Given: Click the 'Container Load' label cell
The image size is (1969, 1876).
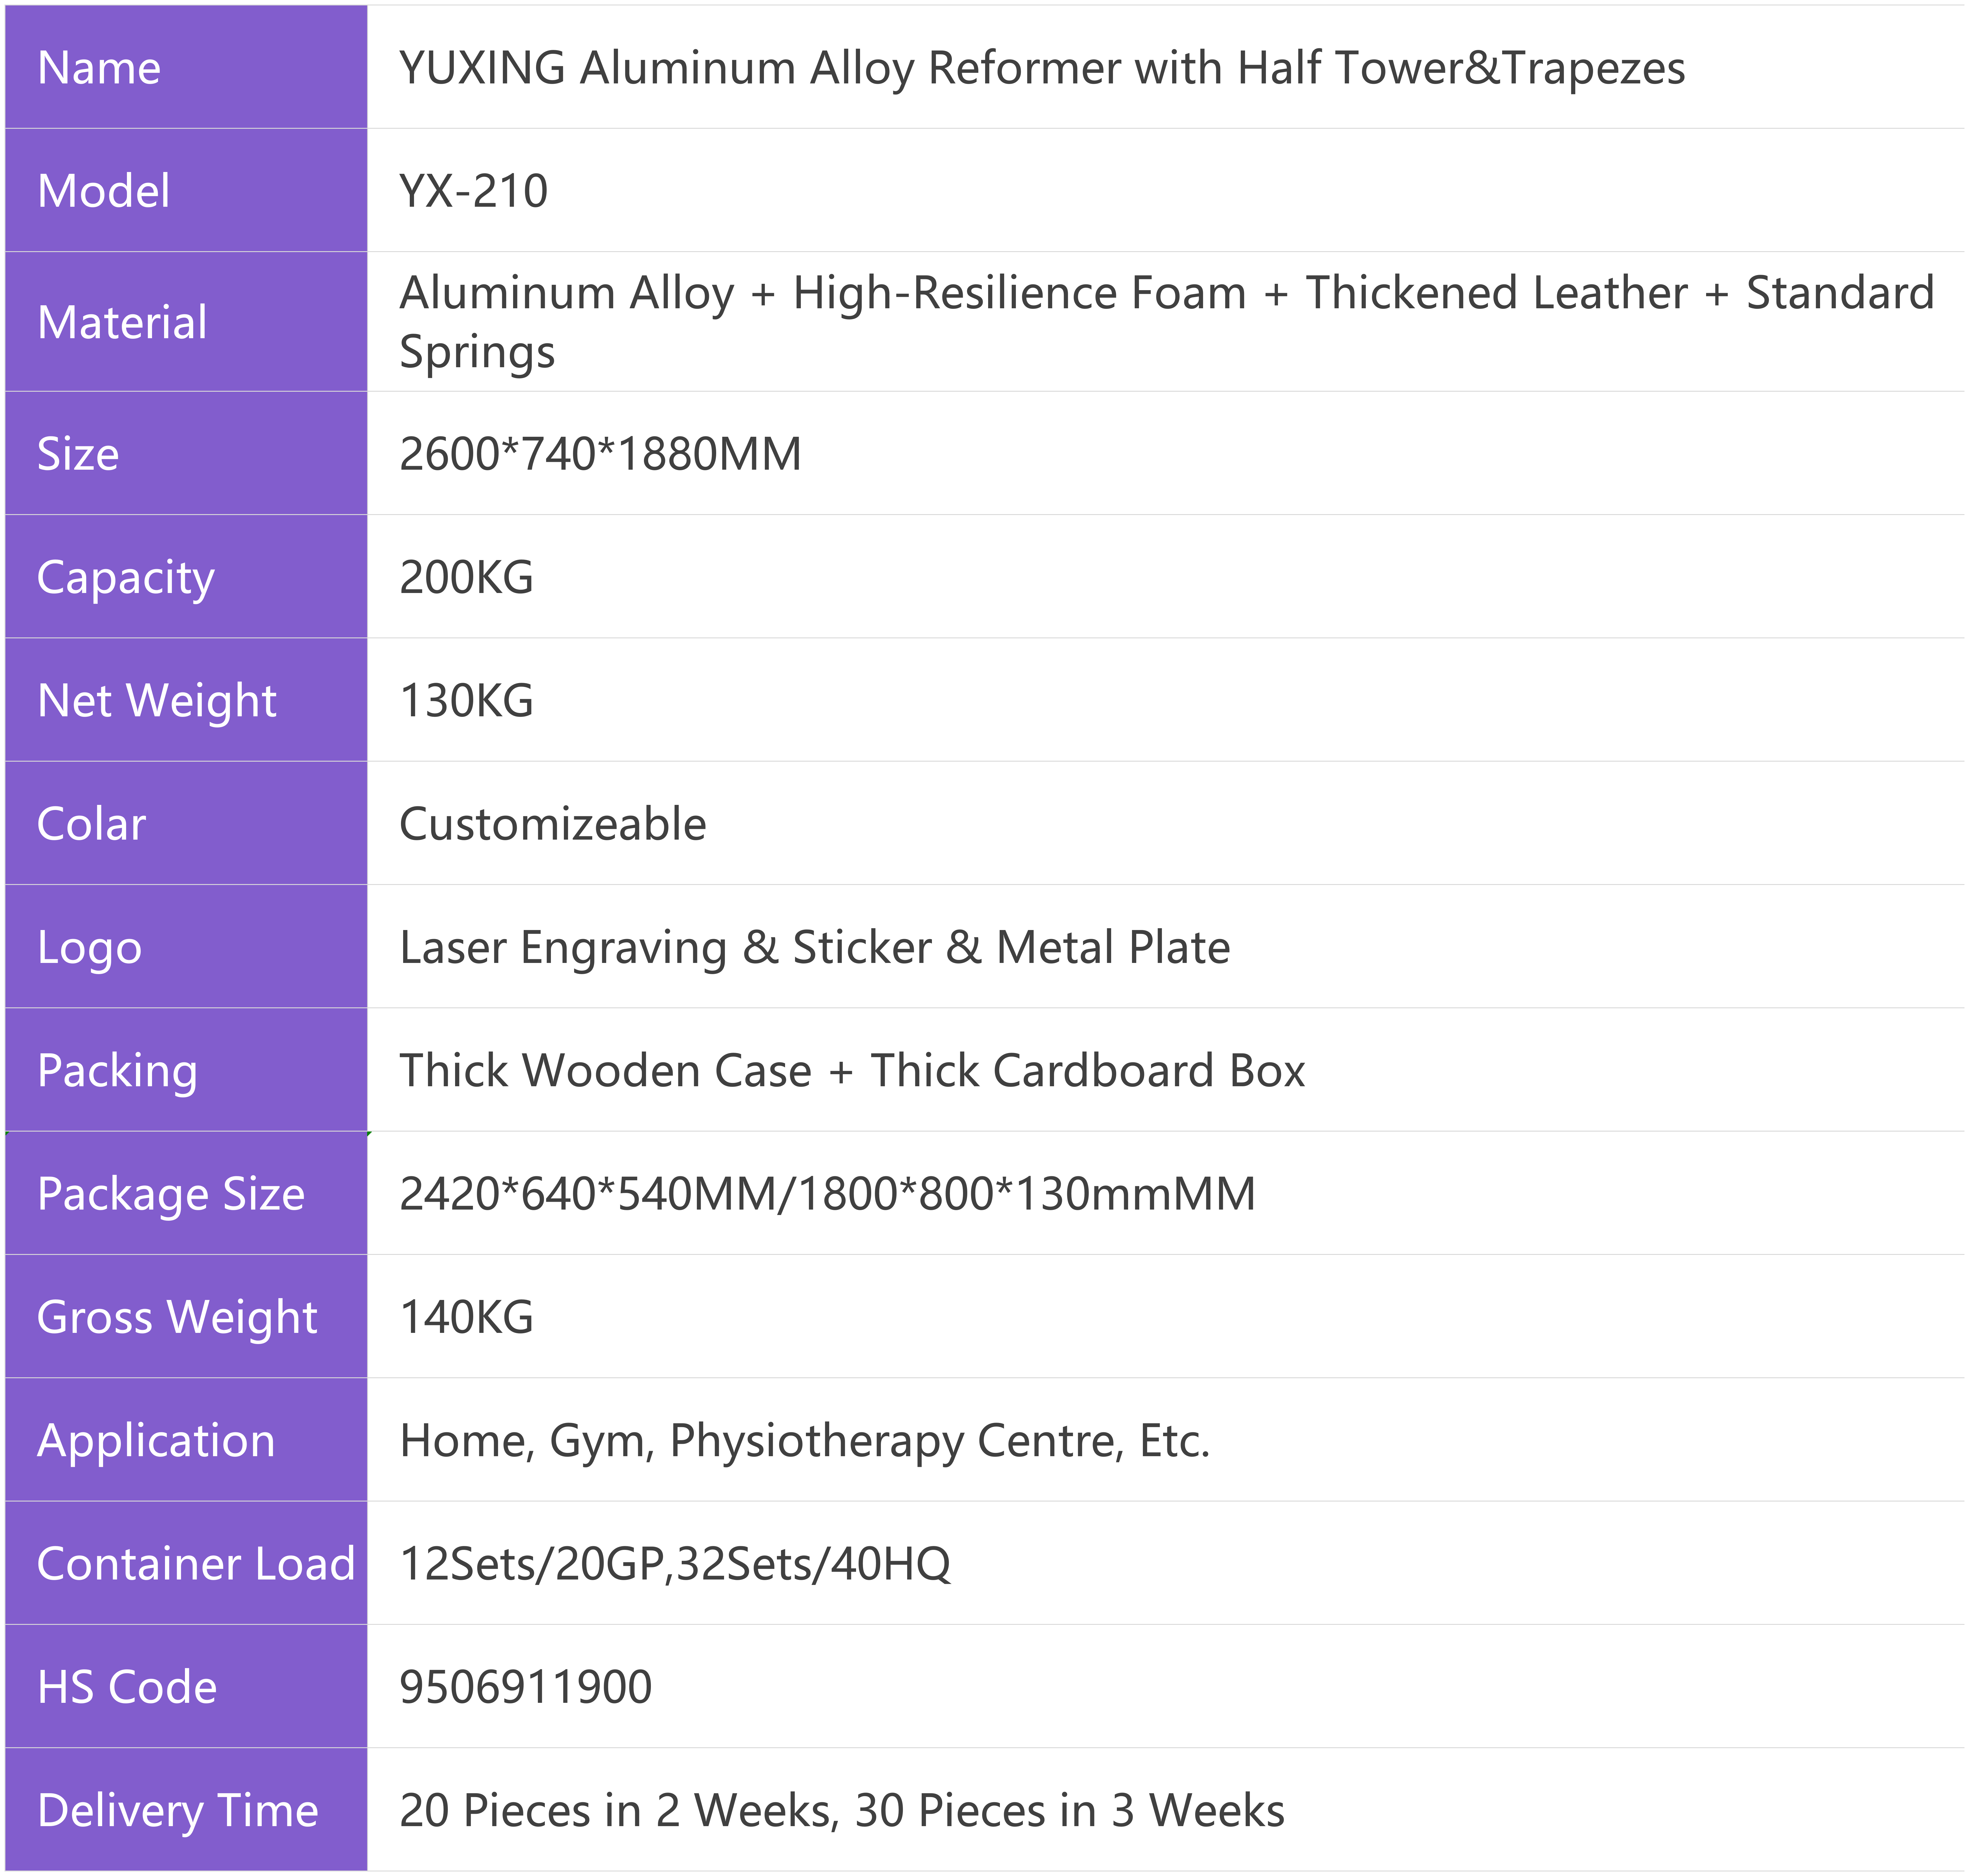Looking at the screenshot, I should click(x=186, y=1563).
